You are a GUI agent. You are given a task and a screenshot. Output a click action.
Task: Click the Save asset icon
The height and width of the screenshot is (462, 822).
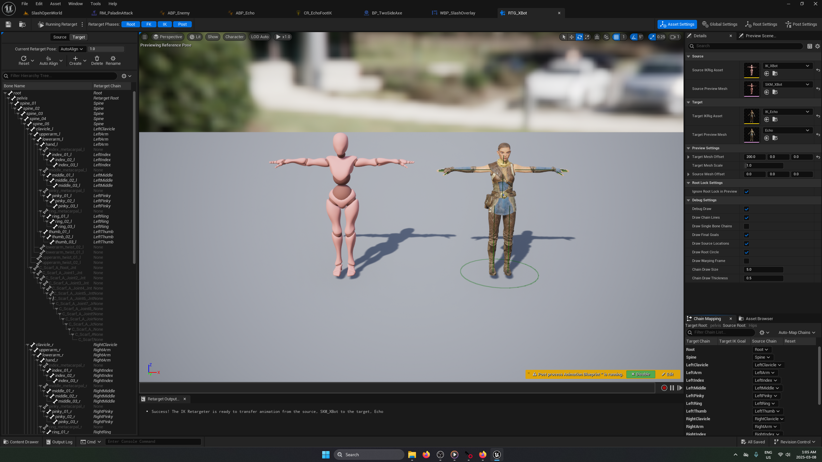pyautogui.click(x=8, y=24)
